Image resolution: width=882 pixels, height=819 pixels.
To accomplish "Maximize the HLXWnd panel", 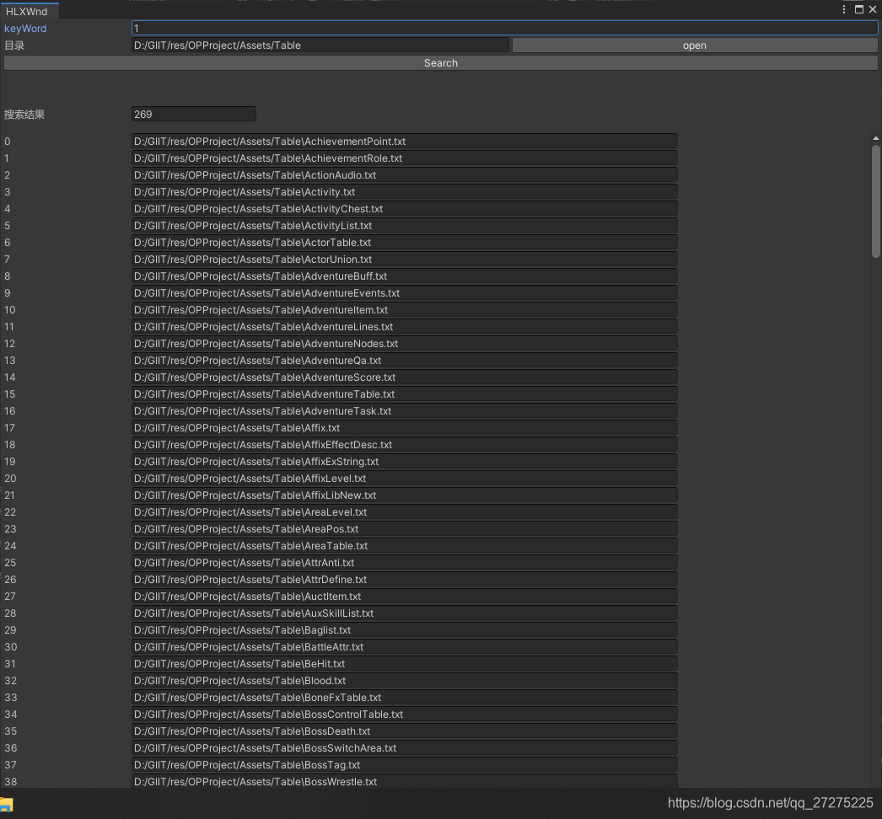I will (859, 9).
